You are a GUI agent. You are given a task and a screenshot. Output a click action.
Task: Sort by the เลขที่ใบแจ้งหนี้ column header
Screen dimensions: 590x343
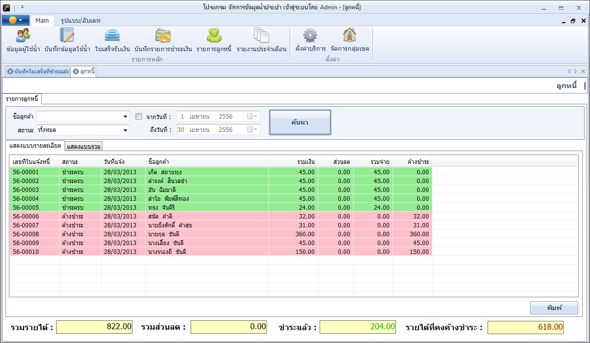coord(34,162)
